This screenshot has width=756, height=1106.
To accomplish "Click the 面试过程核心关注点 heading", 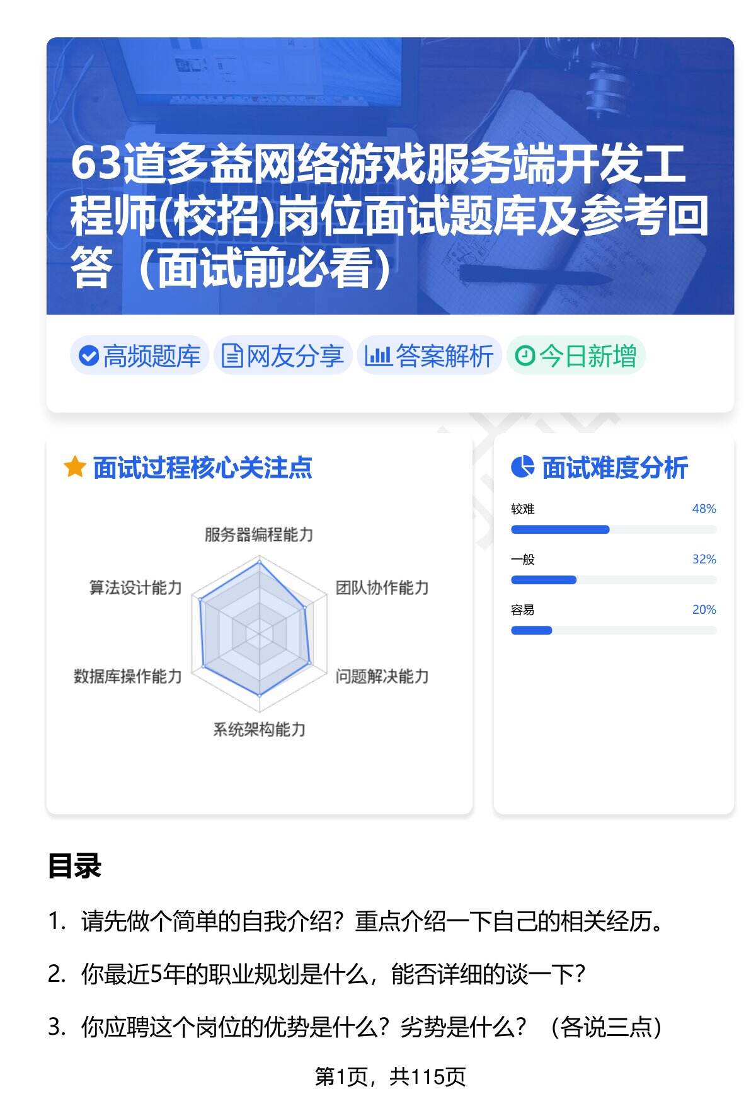I will (202, 468).
